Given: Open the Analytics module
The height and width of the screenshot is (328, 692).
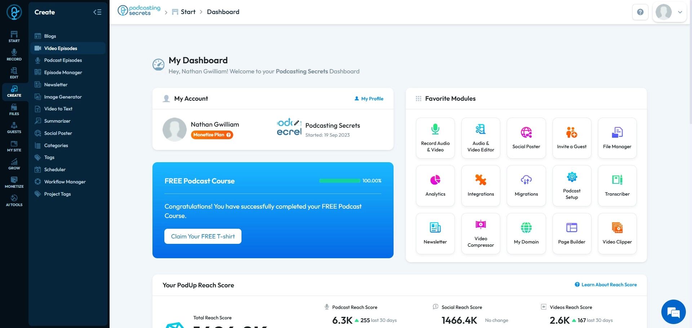Looking at the screenshot, I should [x=435, y=186].
